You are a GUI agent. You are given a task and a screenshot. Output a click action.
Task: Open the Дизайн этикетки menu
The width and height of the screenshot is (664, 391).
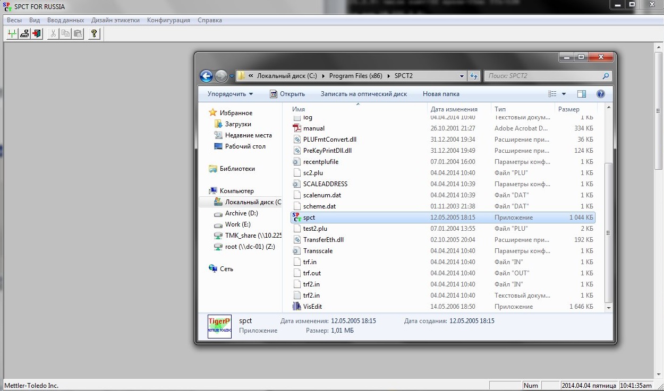click(x=115, y=20)
